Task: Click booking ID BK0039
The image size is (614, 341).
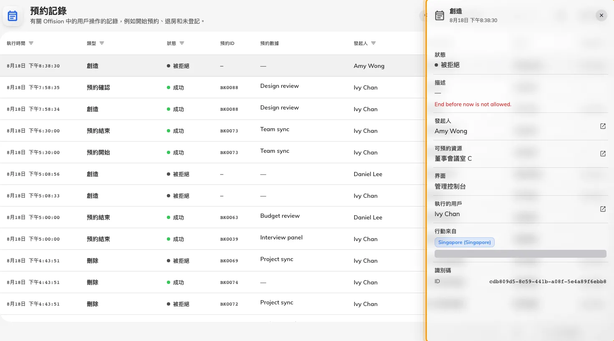Action: (229, 239)
